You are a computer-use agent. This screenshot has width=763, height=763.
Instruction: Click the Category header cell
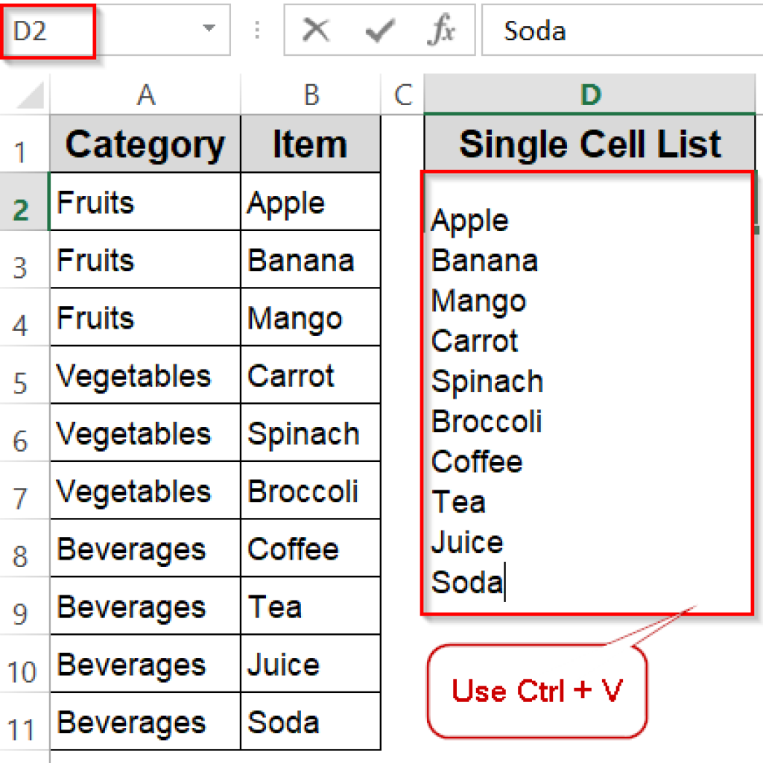point(145,144)
